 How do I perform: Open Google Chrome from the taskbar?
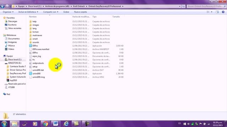(45, 124)
